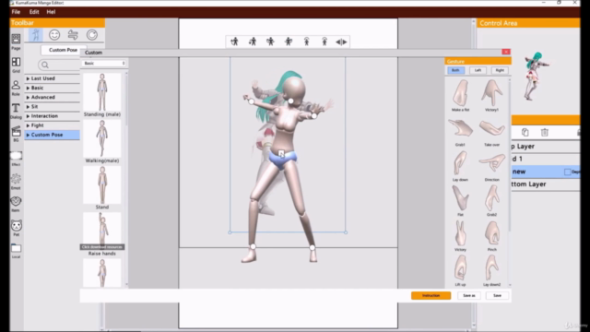Viewport: 590px width, 332px height.
Task: Choose the Grab1 hand gesture
Action: point(460,132)
